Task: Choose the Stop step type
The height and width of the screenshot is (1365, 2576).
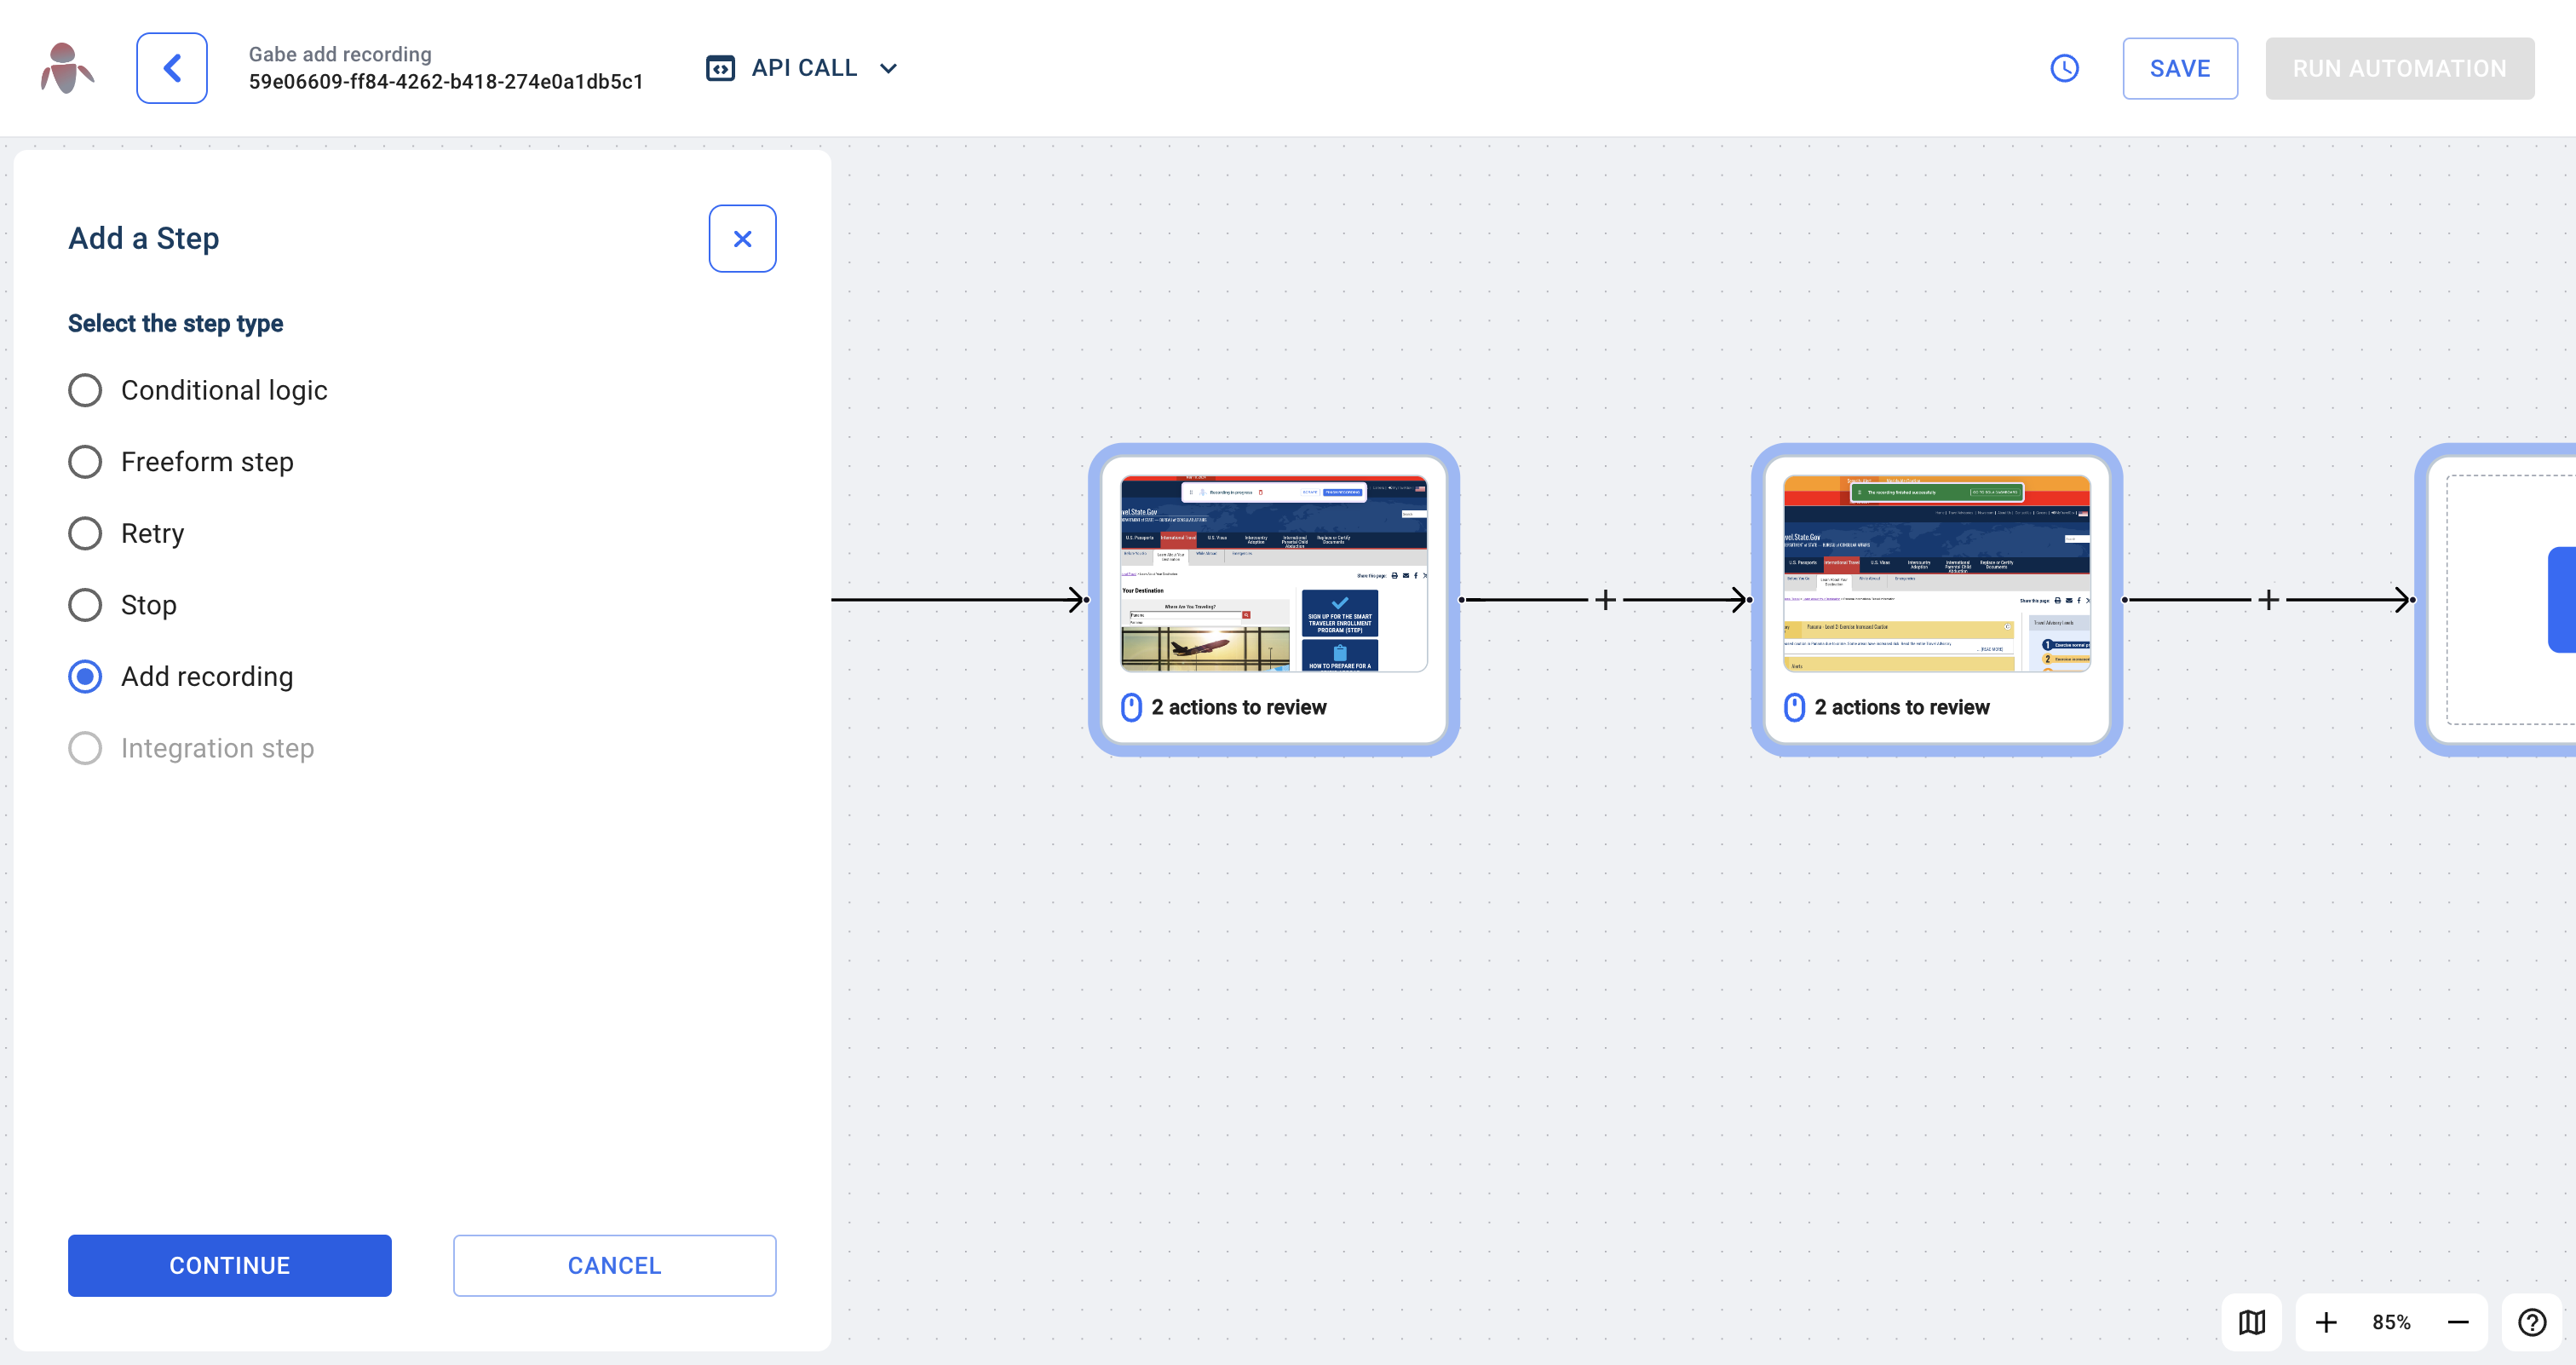Action: tap(85, 605)
